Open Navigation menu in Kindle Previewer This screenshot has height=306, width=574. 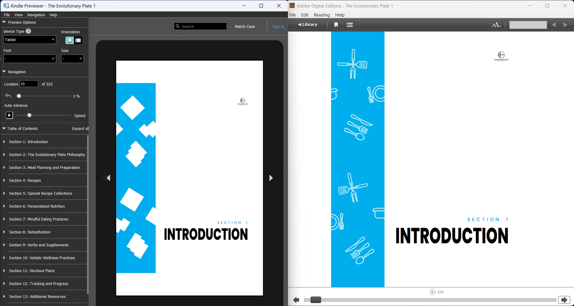(x=36, y=15)
